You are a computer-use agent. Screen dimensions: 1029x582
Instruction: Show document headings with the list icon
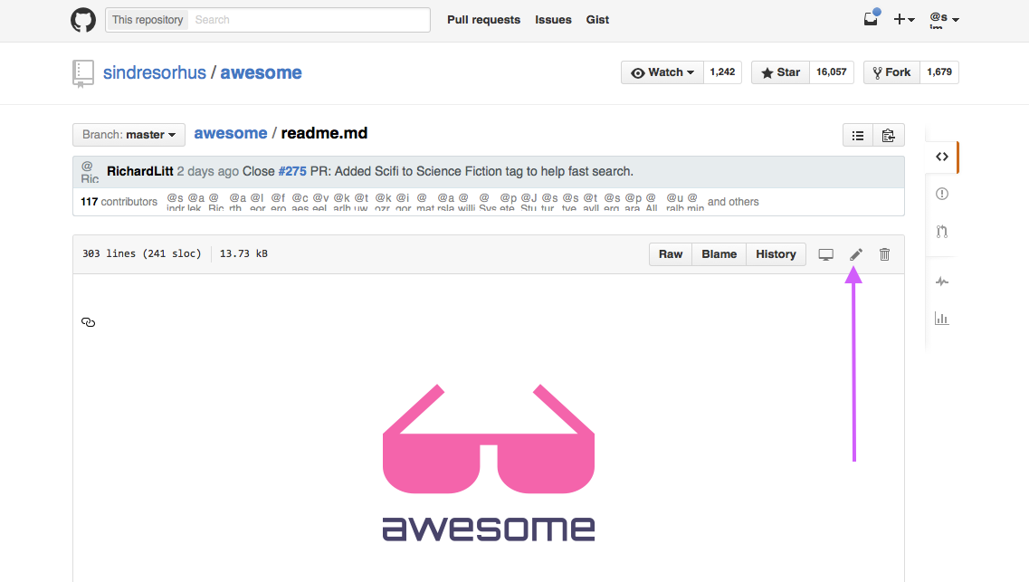(857, 134)
